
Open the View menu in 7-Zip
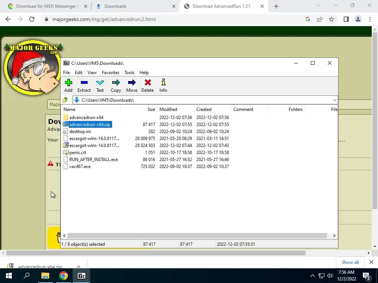pyautogui.click(x=92, y=73)
